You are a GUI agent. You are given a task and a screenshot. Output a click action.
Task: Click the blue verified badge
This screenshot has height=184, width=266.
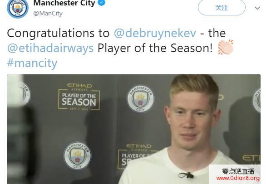[x=101, y=3]
